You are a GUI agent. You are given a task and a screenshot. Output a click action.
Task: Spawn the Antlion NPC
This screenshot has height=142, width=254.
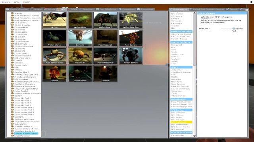pyautogui.click(x=55, y=20)
